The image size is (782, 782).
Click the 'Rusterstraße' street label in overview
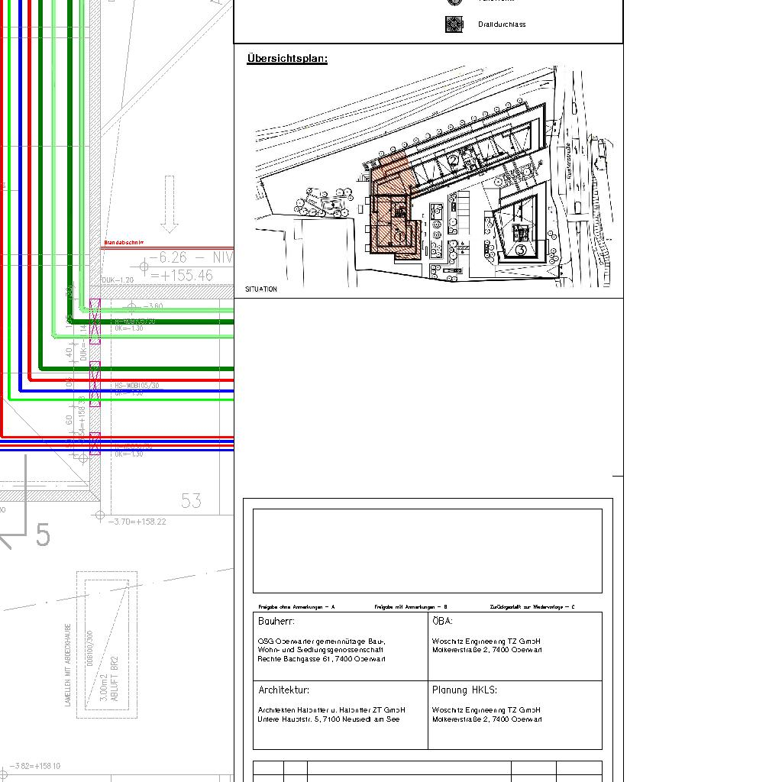(568, 161)
